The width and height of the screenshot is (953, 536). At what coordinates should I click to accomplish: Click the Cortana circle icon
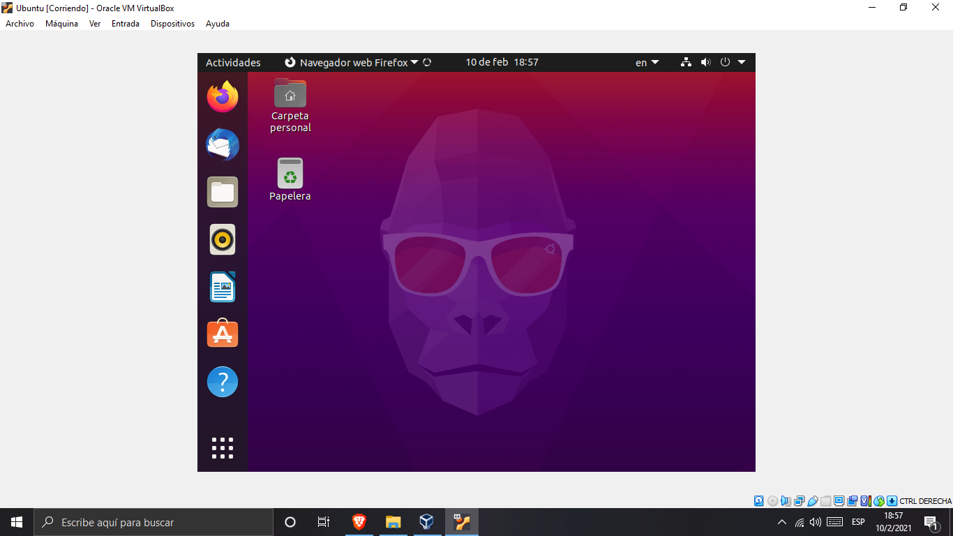[290, 522]
